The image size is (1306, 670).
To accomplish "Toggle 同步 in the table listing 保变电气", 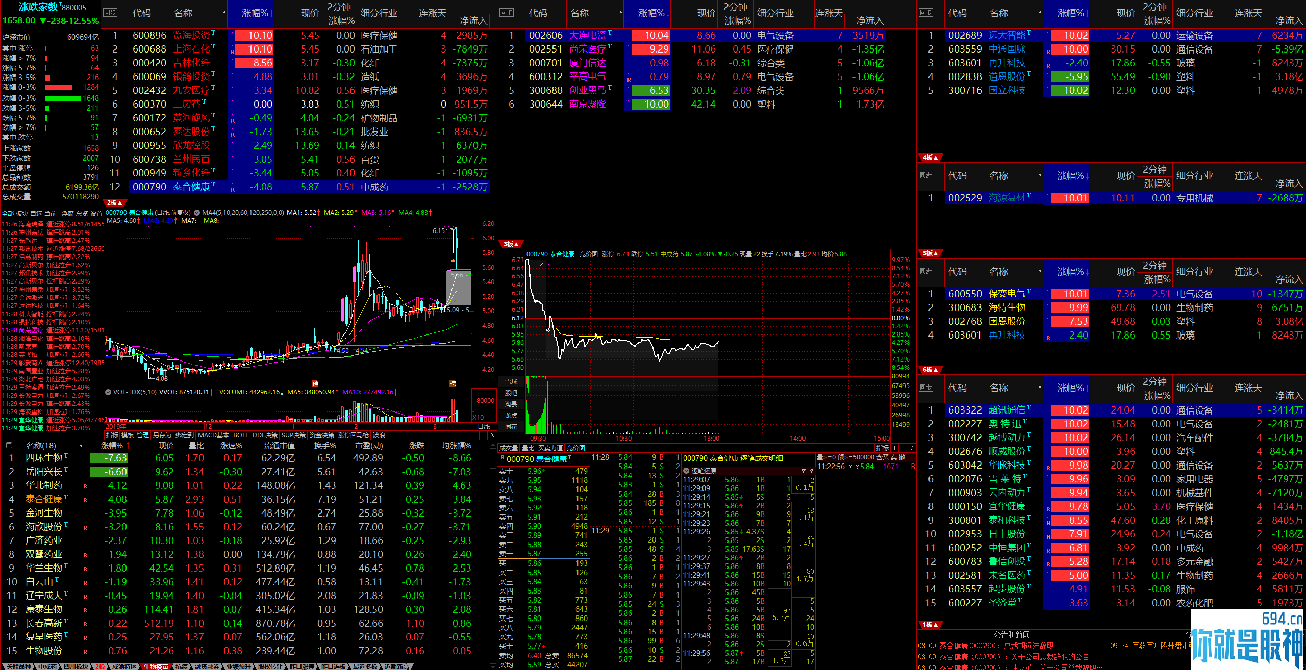I will [926, 271].
